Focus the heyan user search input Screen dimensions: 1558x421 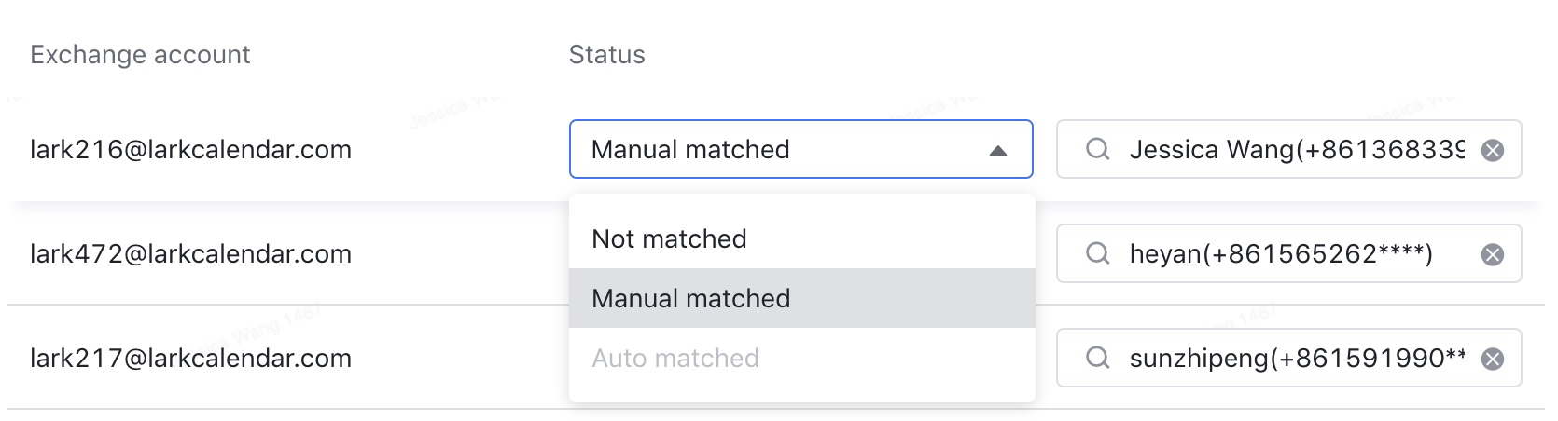(1297, 253)
